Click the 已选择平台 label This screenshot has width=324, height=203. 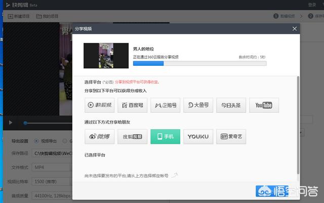(95, 155)
